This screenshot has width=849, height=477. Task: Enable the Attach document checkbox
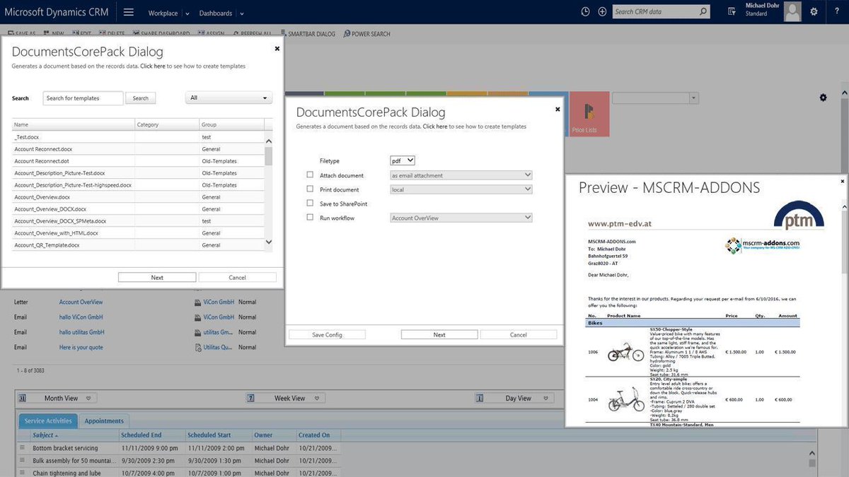pyautogui.click(x=310, y=175)
